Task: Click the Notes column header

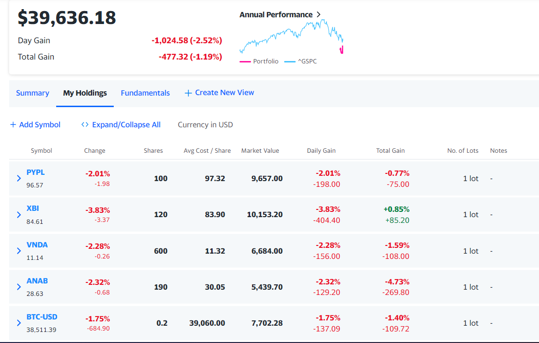Action: point(498,151)
